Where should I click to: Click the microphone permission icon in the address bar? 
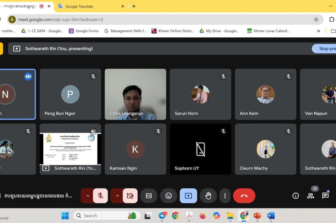tap(12, 19)
